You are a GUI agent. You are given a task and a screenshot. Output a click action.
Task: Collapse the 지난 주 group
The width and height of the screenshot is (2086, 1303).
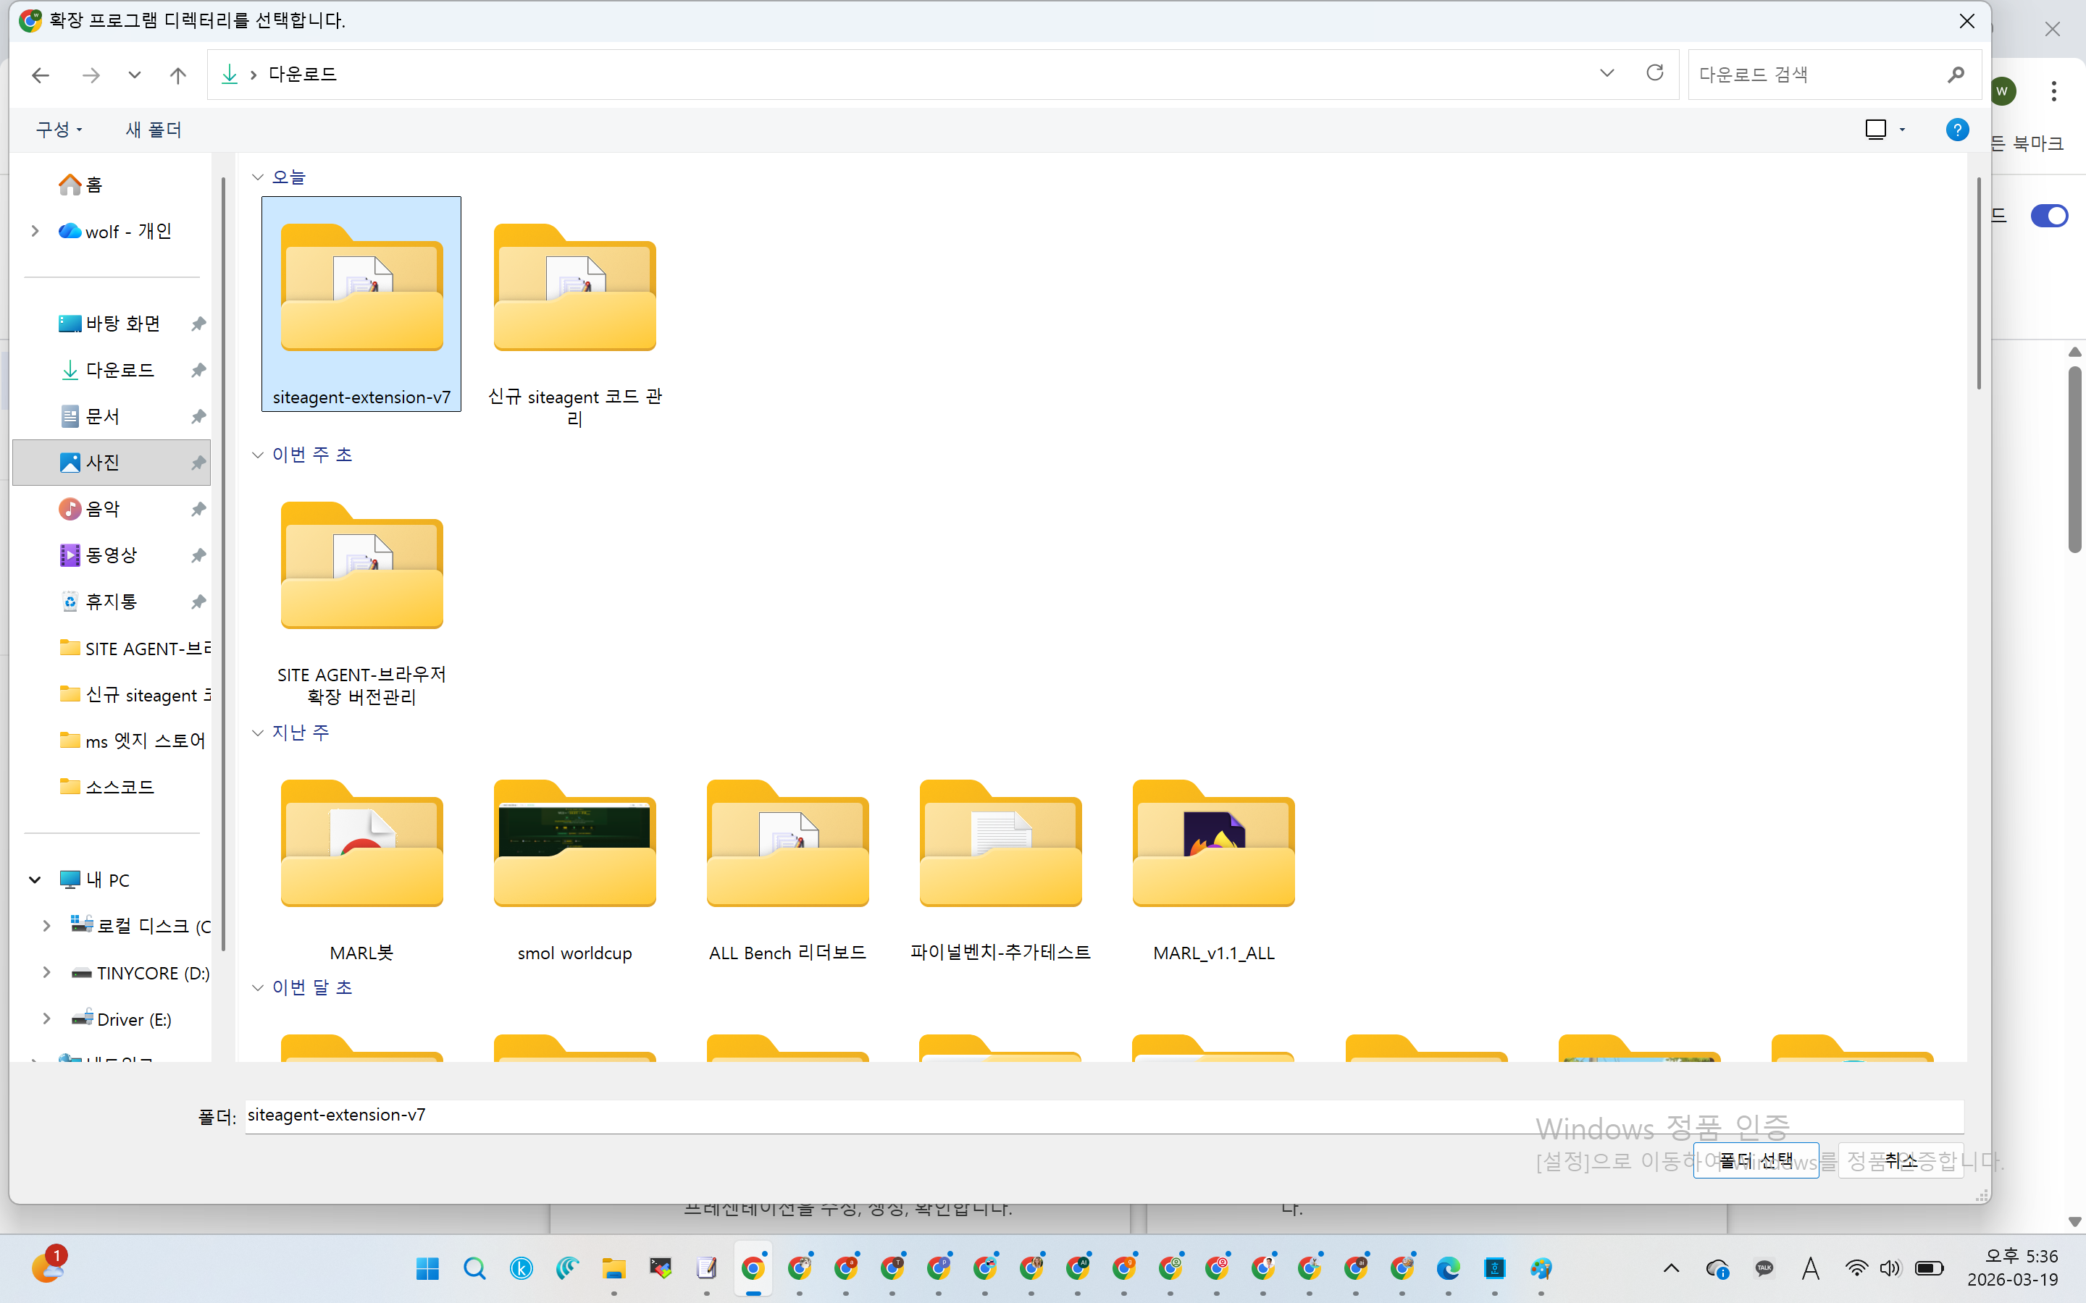(258, 733)
